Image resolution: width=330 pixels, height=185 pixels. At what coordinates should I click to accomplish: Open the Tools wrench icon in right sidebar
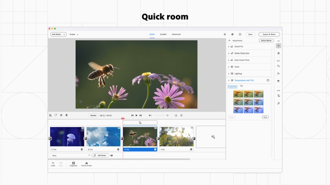[279, 53]
